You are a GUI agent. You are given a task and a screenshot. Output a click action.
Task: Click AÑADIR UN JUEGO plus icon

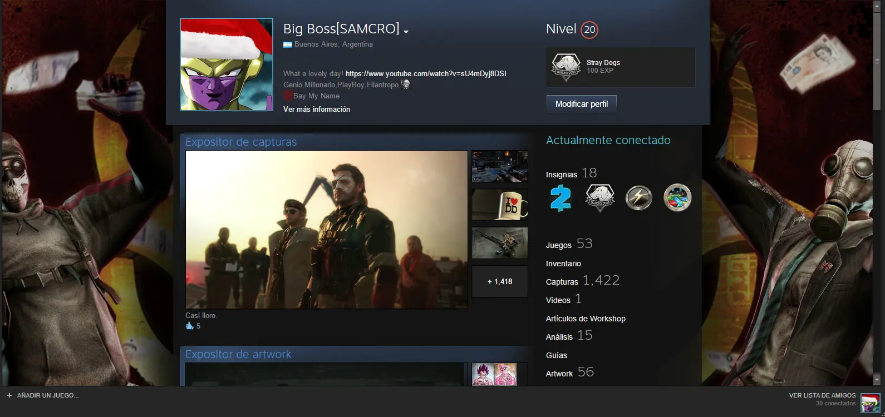pyautogui.click(x=9, y=395)
